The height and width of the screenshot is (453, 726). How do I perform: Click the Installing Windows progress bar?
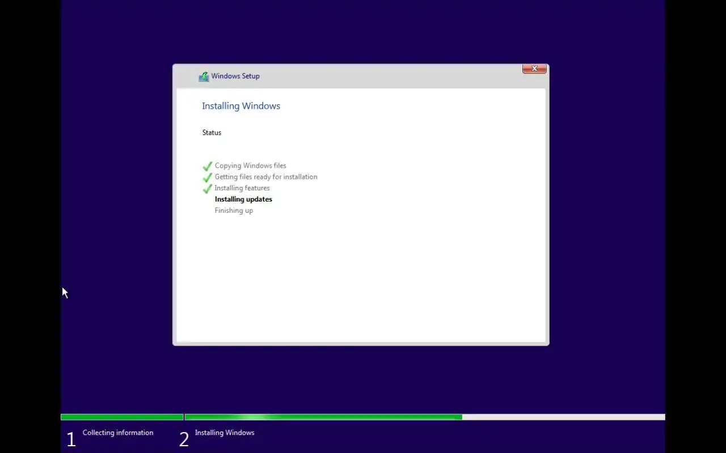425,417
